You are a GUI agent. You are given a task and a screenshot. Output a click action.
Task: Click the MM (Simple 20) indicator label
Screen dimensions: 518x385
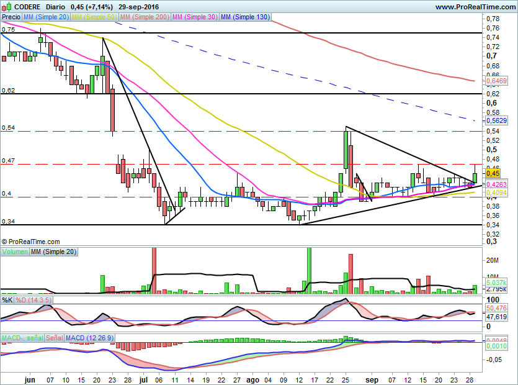[46, 17]
